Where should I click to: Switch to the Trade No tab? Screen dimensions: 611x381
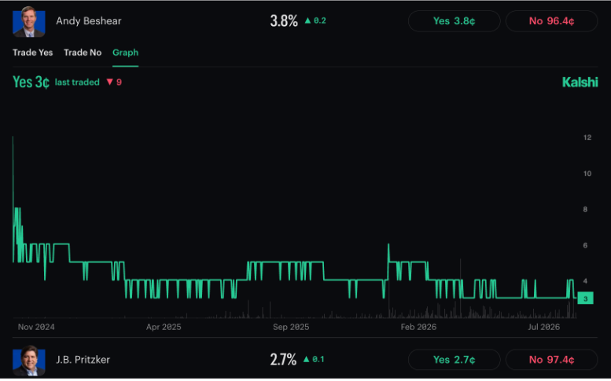83,53
